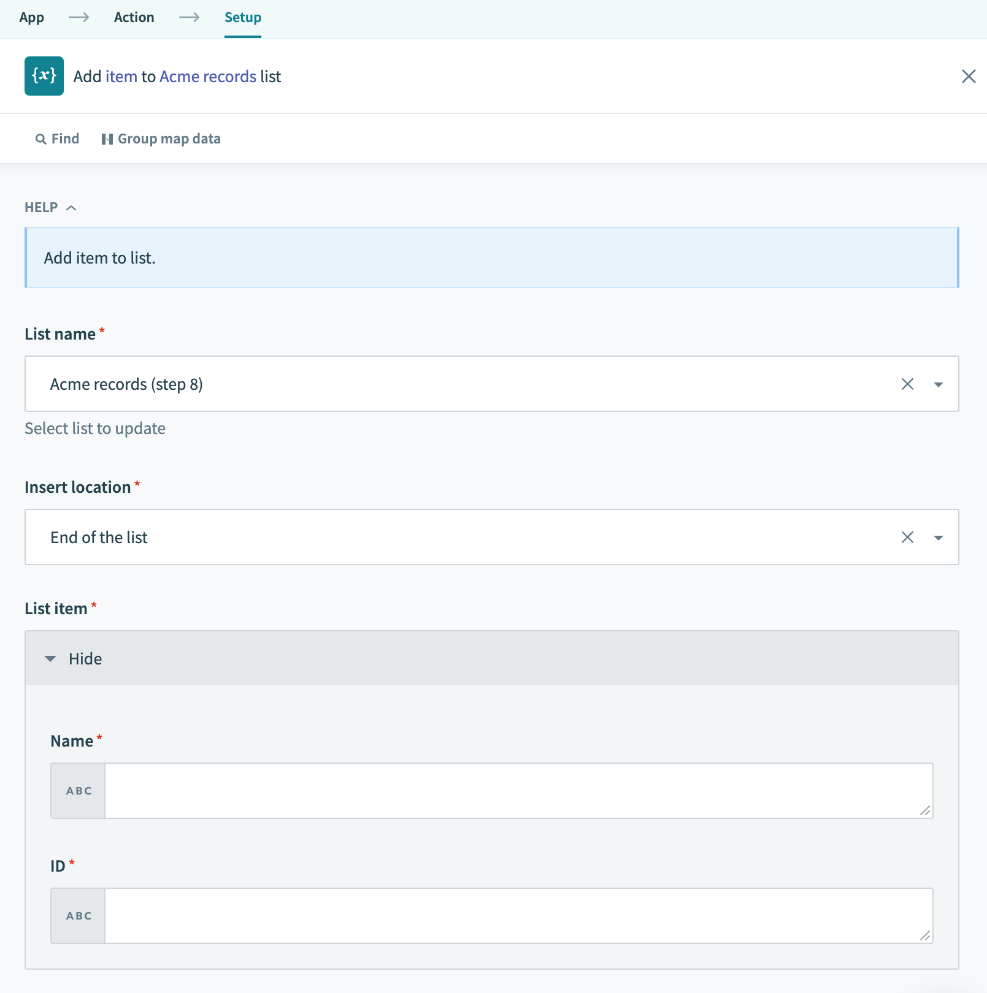
Task: Collapse the HELP section
Action: pos(50,208)
